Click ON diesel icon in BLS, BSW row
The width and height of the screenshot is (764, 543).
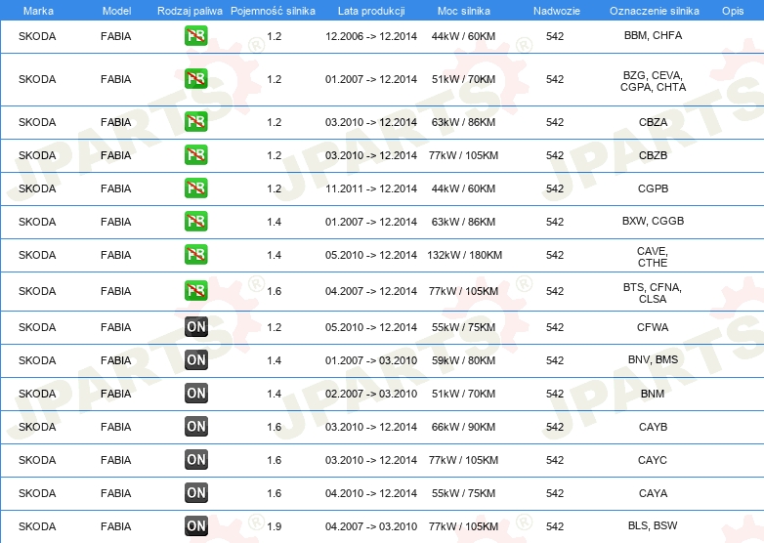[196, 525]
